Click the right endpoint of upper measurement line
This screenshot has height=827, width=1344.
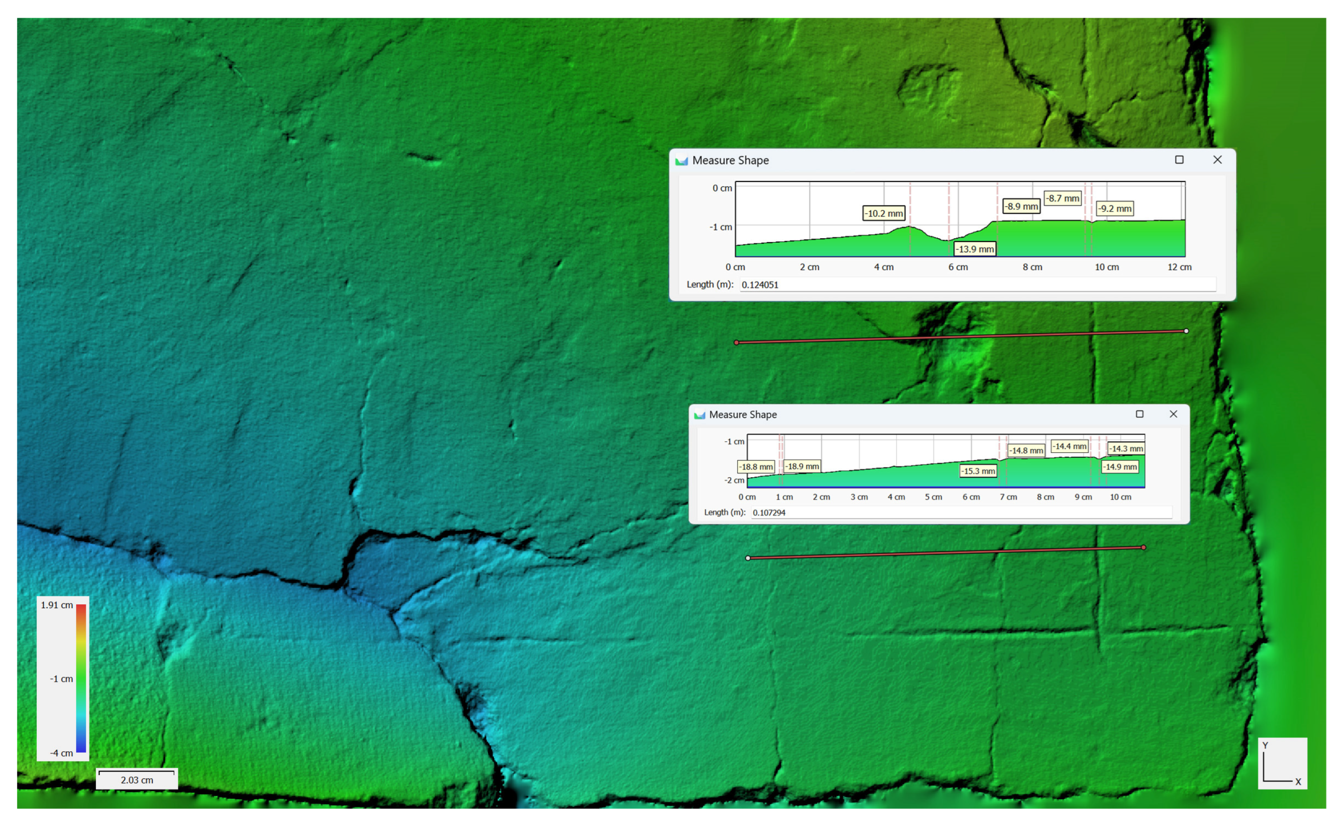pyautogui.click(x=1186, y=331)
